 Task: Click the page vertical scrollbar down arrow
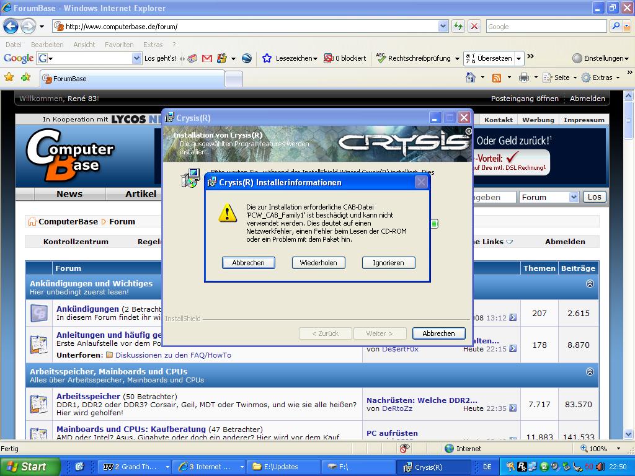629,434
